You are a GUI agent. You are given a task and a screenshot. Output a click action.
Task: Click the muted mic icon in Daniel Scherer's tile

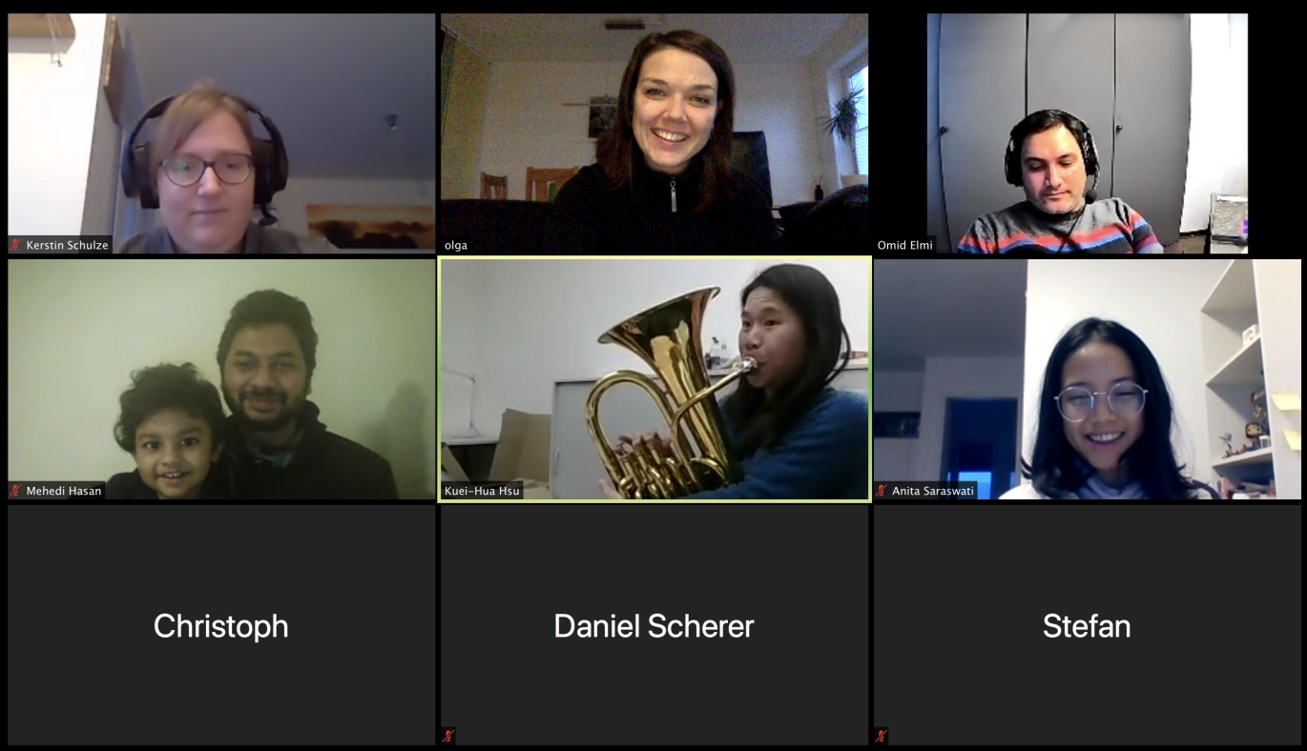pyautogui.click(x=448, y=736)
